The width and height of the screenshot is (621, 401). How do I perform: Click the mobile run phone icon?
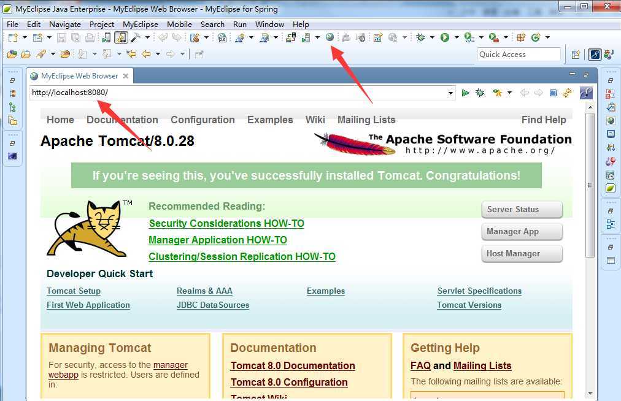click(x=106, y=37)
